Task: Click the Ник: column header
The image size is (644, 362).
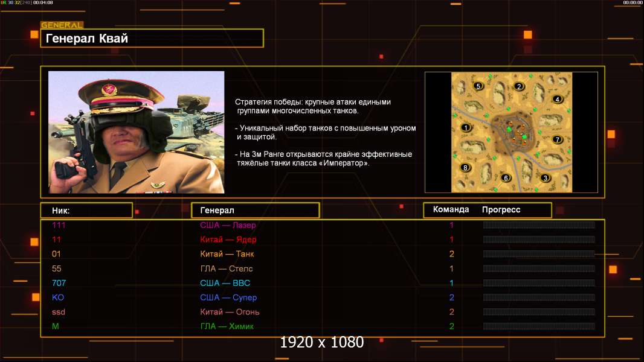Action: pyautogui.click(x=86, y=211)
